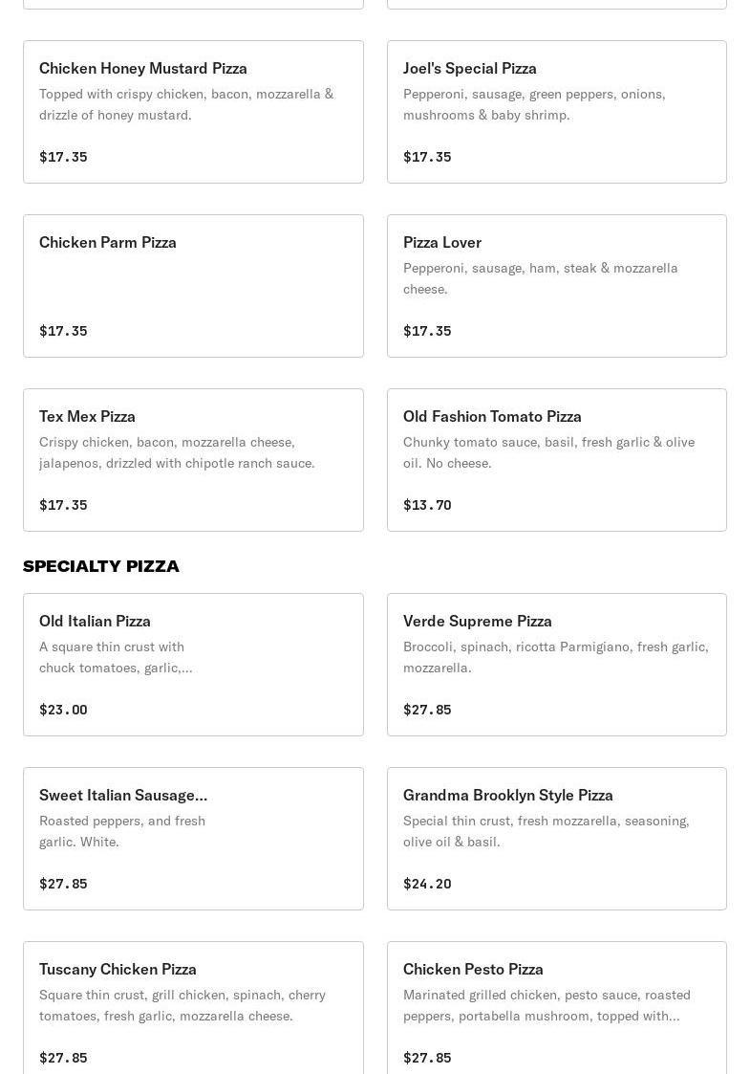The image size is (750, 1074).
Task: Click the Pizza Lover description text
Action: [x=540, y=278]
